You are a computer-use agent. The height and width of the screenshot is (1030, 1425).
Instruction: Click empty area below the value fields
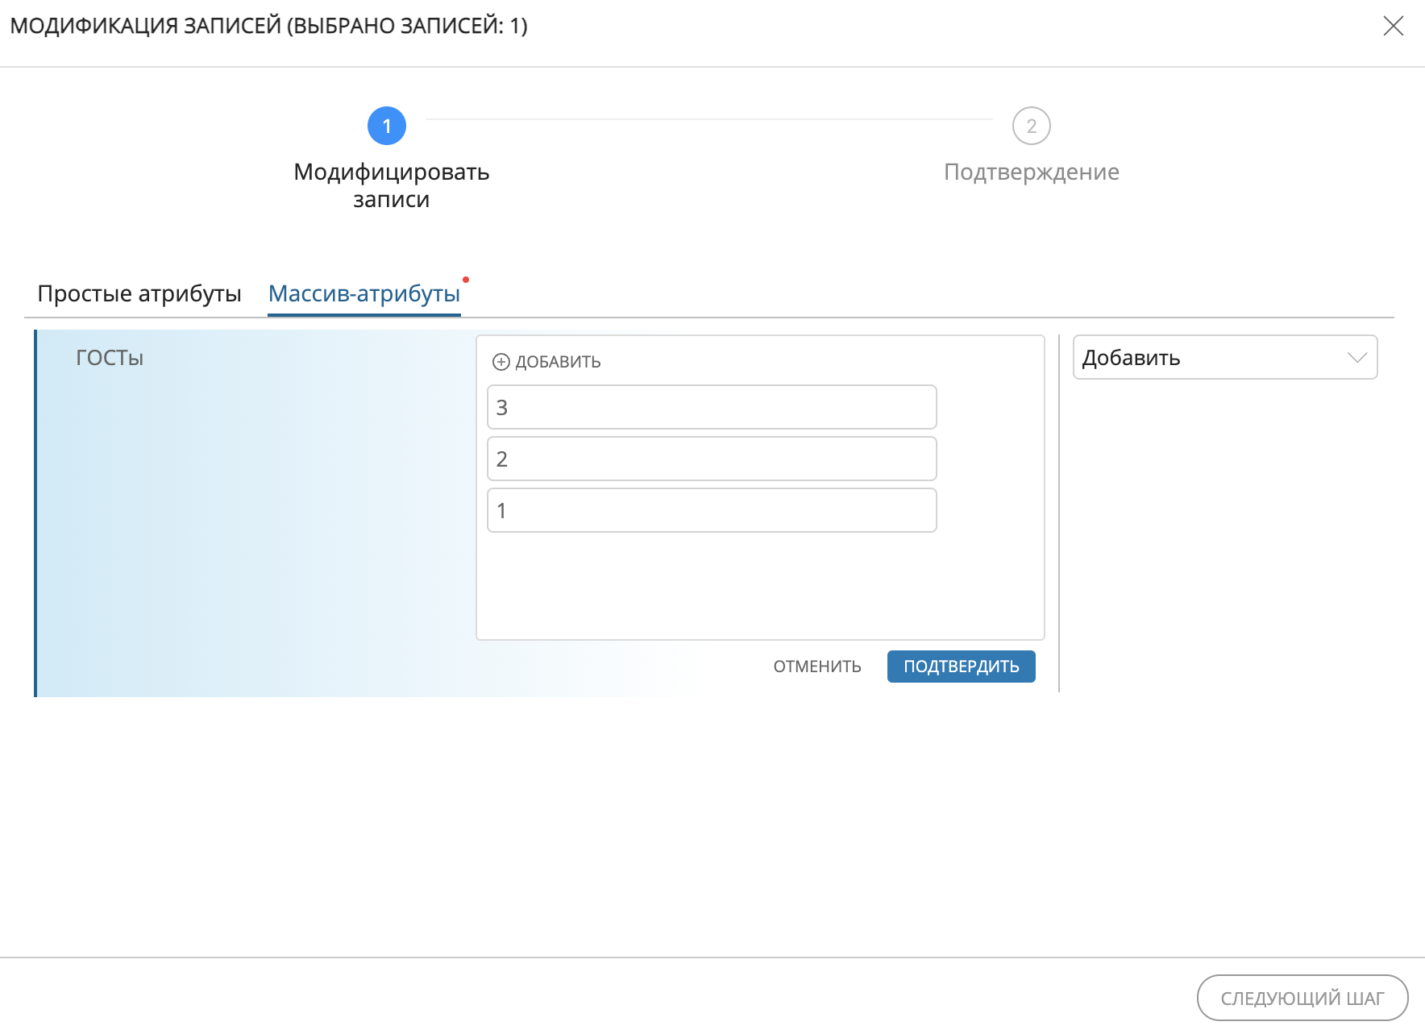coord(759,586)
